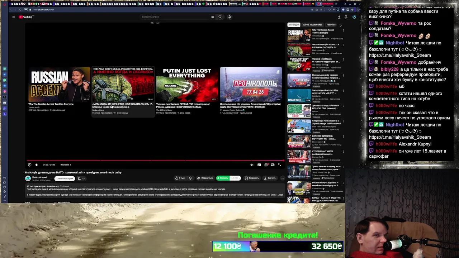Screen dimensions: 459x258
Task: Expand the 'Висновки' chapter label
Action: click(66, 165)
